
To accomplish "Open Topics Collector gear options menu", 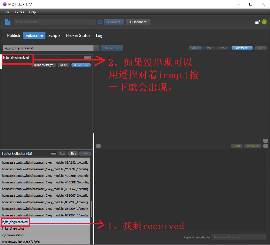I will click(x=85, y=154).
